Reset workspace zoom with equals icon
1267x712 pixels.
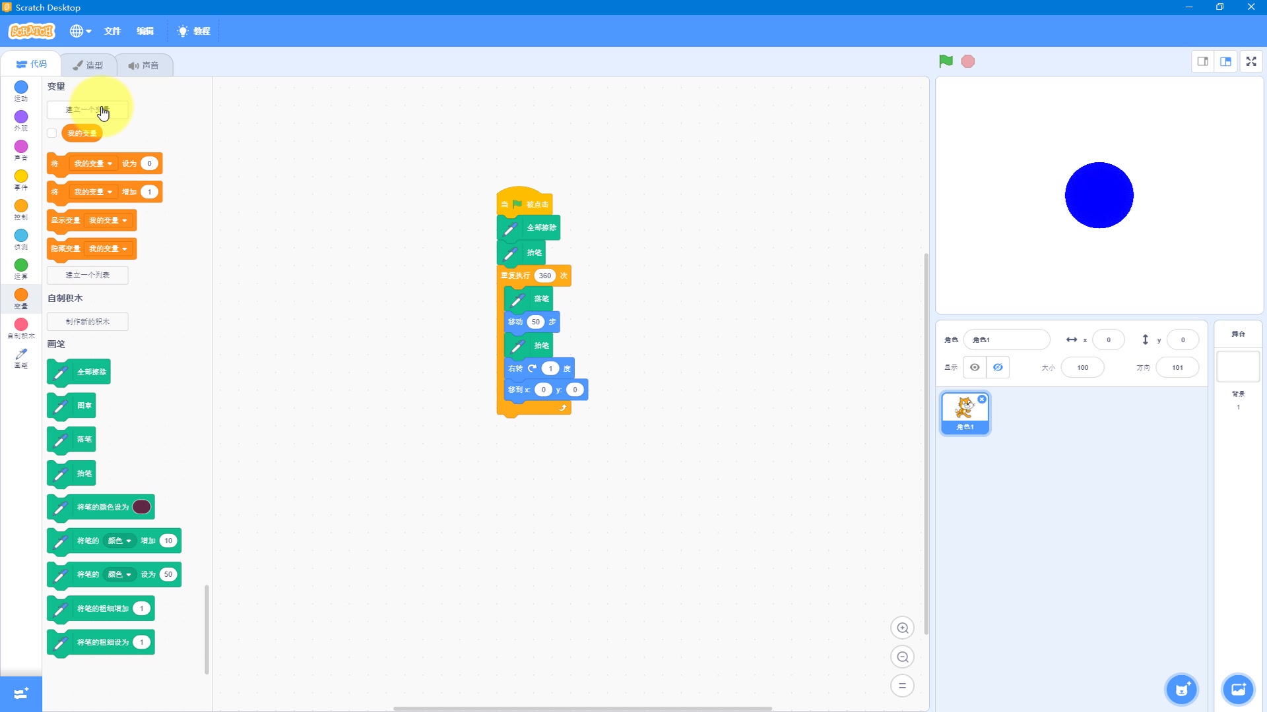(902, 686)
